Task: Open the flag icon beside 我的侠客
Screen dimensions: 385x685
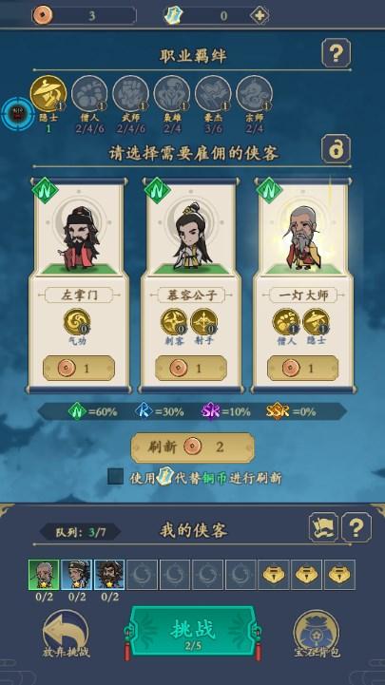Action: [324, 527]
